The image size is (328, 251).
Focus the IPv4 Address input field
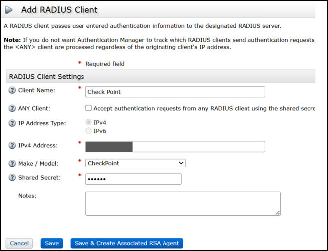(175, 146)
